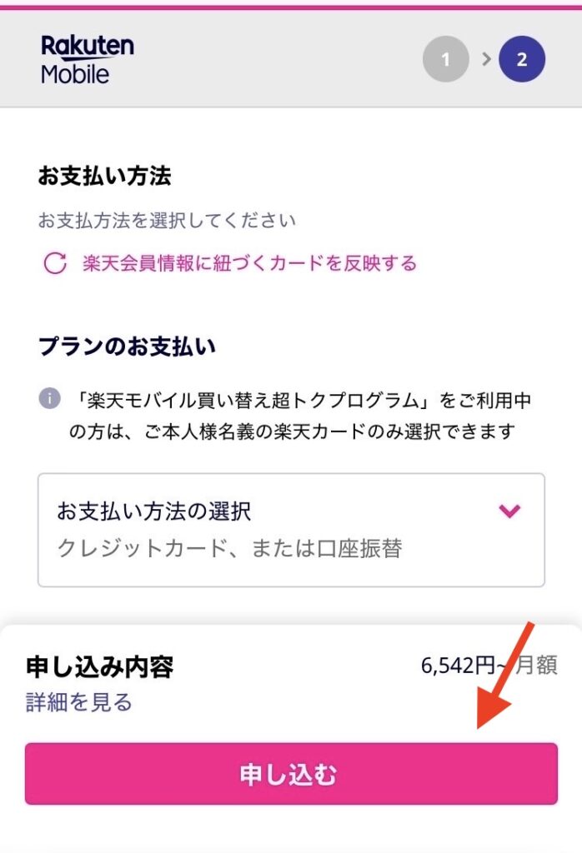Select the step 2 circle indicator

[522, 60]
